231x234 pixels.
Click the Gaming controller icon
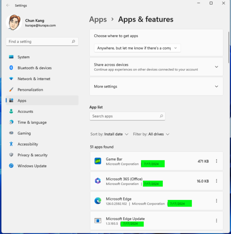[x=11, y=133]
